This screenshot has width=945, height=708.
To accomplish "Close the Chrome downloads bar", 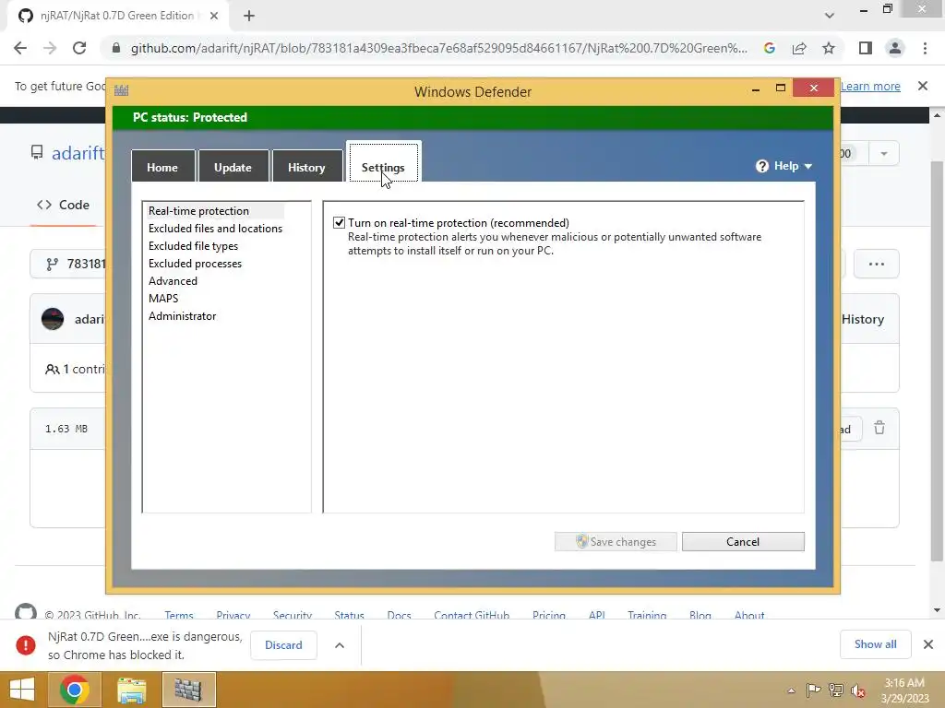I will click(x=928, y=644).
